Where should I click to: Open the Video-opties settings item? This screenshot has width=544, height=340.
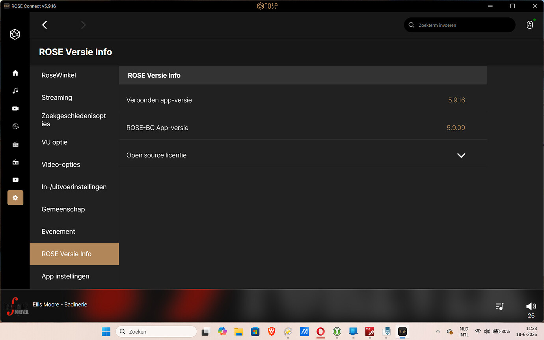pos(74,164)
